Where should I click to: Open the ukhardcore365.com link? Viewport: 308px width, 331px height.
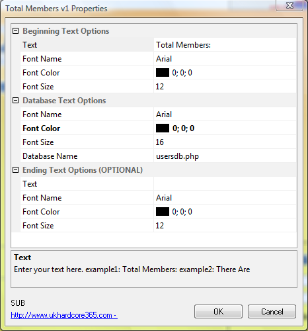tap(64, 315)
